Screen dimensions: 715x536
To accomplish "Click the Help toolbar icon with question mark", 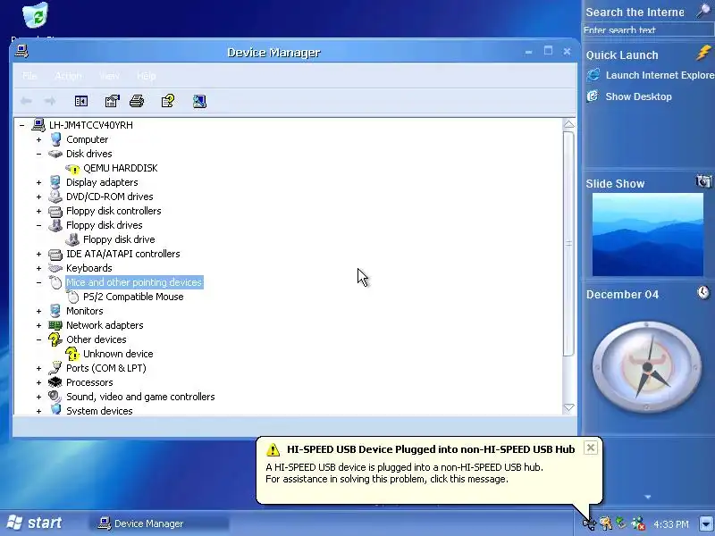I will (x=168, y=101).
